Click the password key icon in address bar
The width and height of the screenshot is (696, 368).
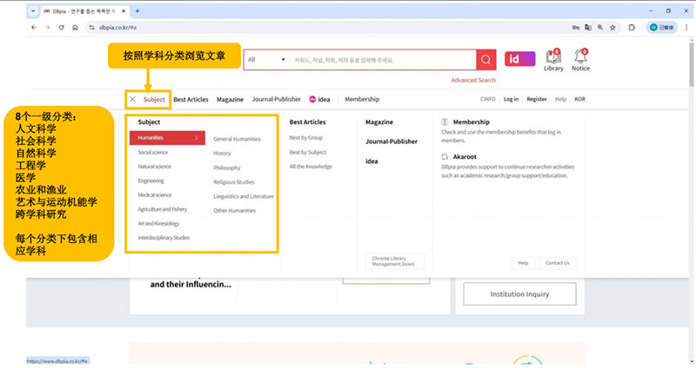pyautogui.click(x=576, y=28)
